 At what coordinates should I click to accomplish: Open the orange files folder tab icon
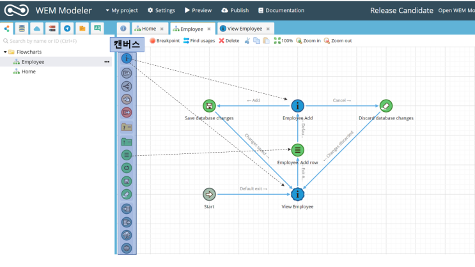coord(82,29)
